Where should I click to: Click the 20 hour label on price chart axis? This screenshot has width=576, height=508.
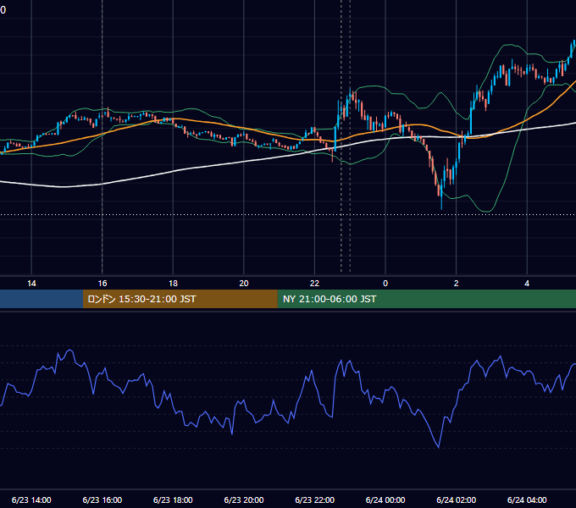244,284
